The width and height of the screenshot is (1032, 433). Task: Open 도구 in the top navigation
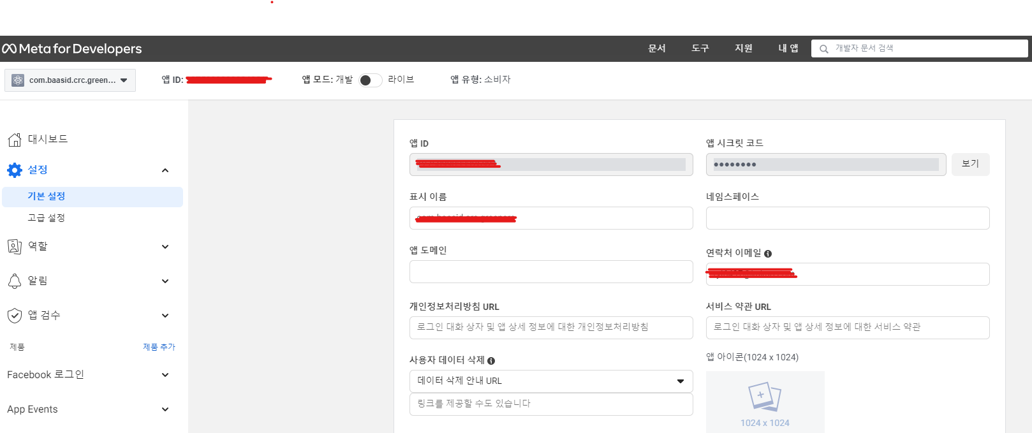click(x=700, y=48)
